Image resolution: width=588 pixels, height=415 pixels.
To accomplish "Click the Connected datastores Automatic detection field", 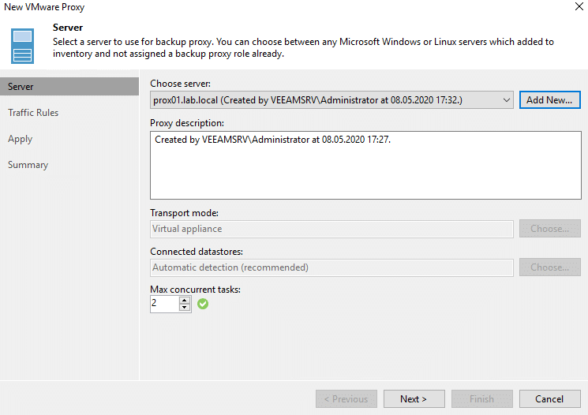I will (x=331, y=267).
